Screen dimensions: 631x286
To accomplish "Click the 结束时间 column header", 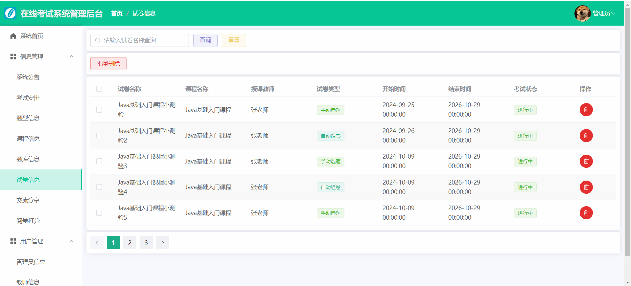I will pyautogui.click(x=460, y=89).
